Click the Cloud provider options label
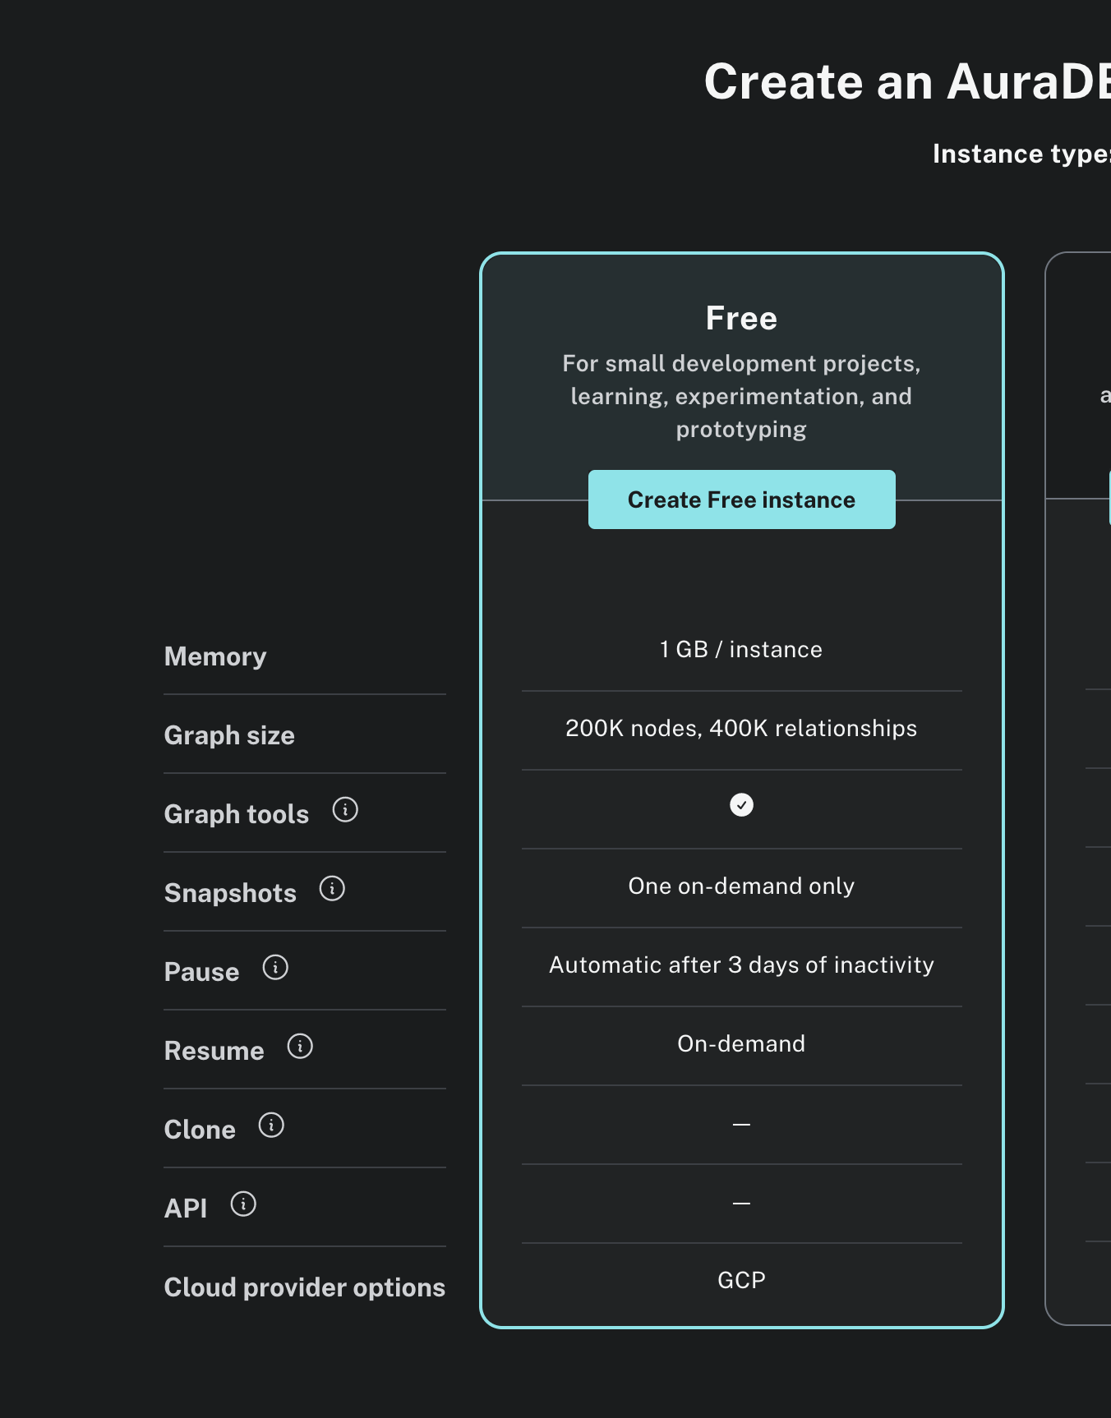1111x1418 pixels. (304, 1287)
